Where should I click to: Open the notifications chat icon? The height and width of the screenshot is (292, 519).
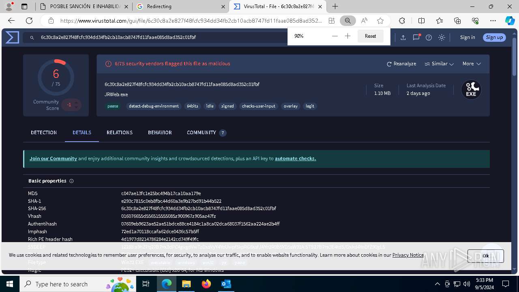point(416,37)
